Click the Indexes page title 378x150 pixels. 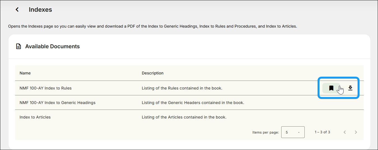click(x=40, y=9)
